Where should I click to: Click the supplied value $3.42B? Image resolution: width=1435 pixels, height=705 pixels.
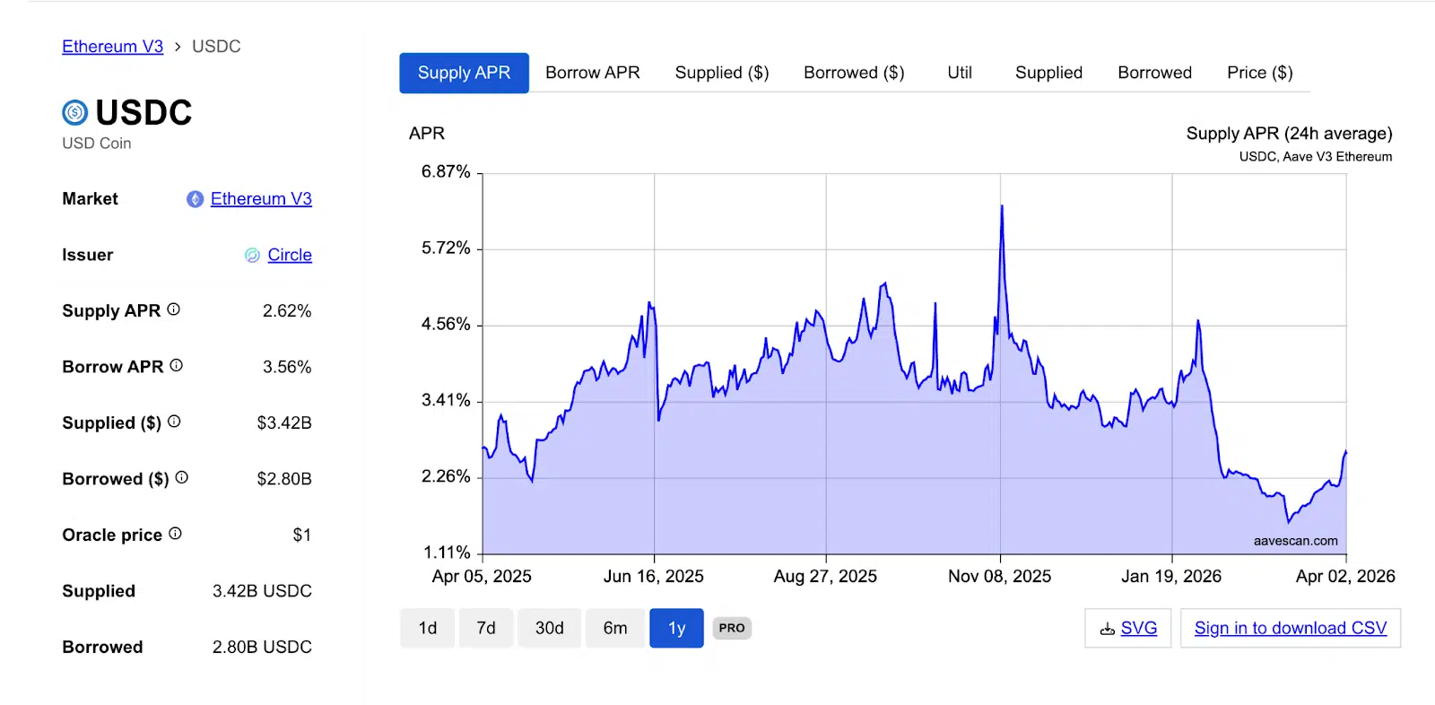tap(284, 423)
